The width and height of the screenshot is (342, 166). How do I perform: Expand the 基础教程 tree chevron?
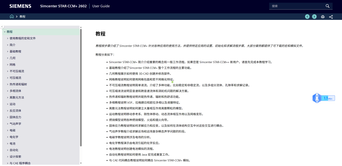(x=8, y=51)
